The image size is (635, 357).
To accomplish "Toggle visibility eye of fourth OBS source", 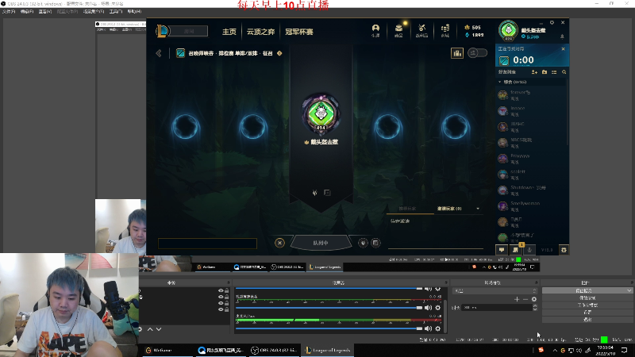I will tap(221, 309).
